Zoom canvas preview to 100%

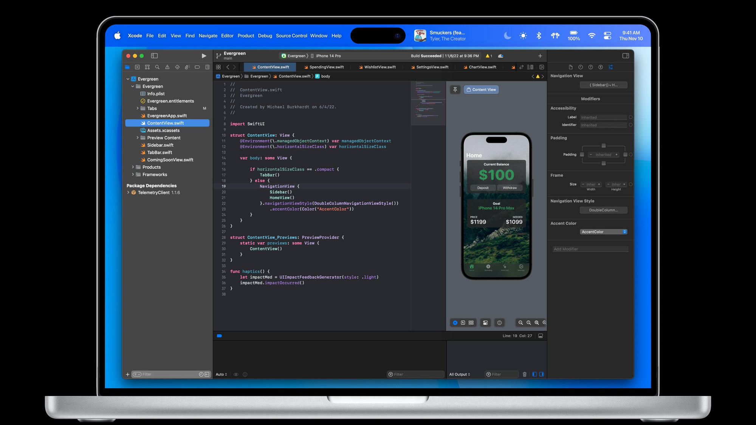(528, 323)
